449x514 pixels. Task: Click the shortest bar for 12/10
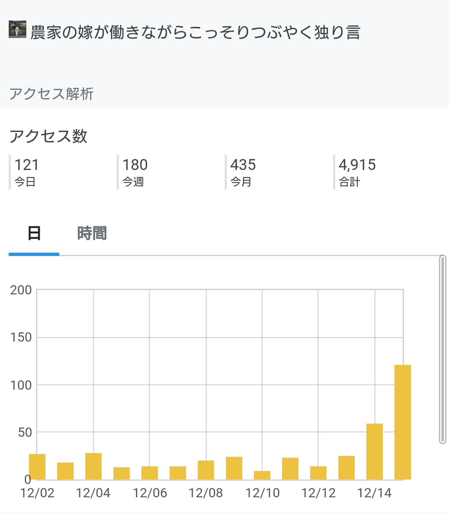pos(262,475)
